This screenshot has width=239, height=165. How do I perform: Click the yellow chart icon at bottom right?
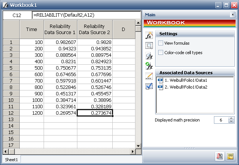(x=230, y=156)
